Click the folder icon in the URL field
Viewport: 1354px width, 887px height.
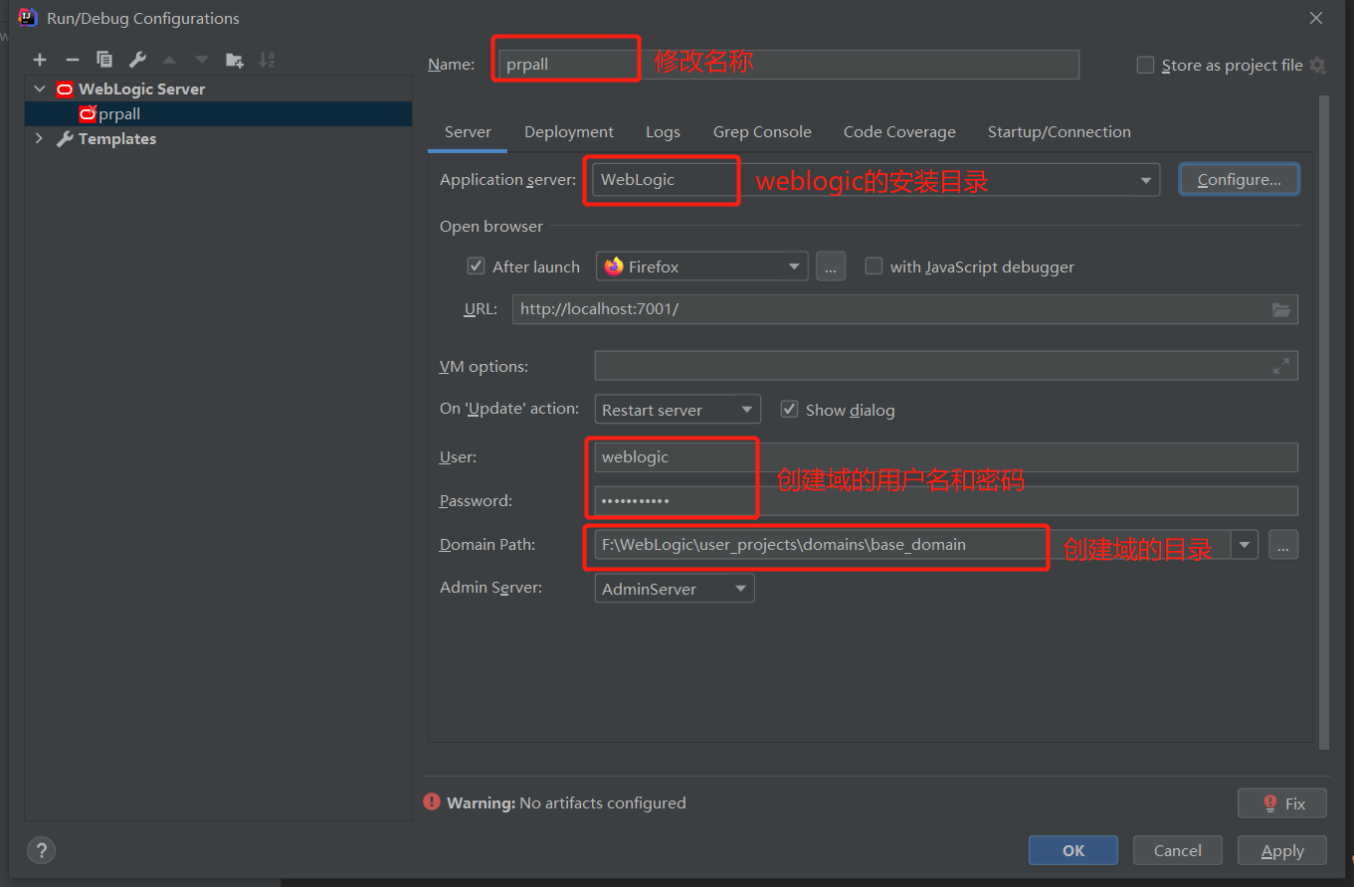[1281, 309]
